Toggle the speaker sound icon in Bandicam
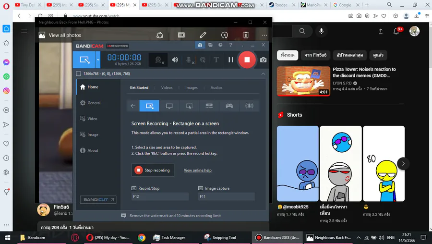432x244 pixels. [x=175, y=60]
